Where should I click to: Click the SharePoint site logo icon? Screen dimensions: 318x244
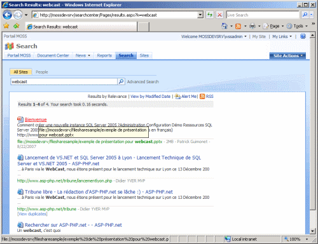click(9, 46)
